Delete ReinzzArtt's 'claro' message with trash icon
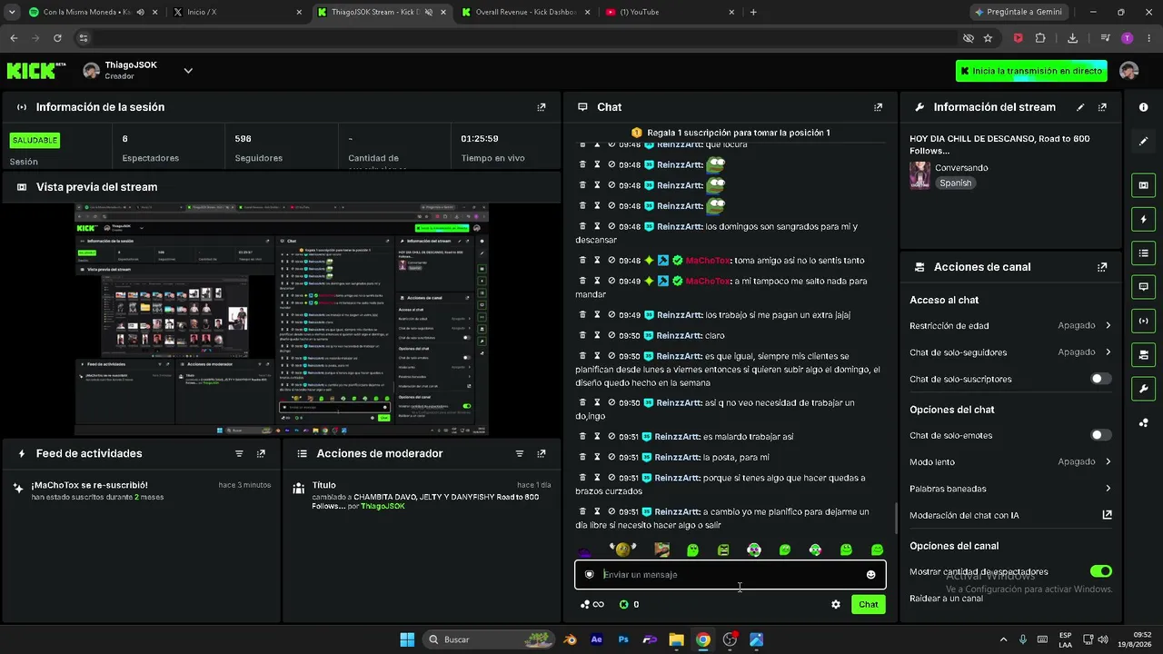 click(x=582, y=335)
